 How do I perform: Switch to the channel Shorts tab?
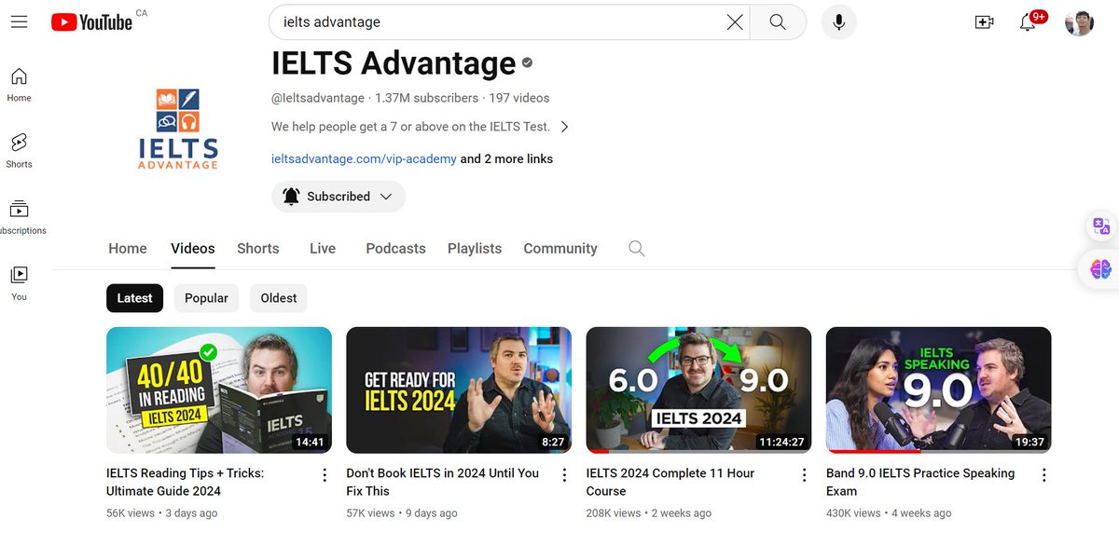pyautogui.click(x=258, y=248)
